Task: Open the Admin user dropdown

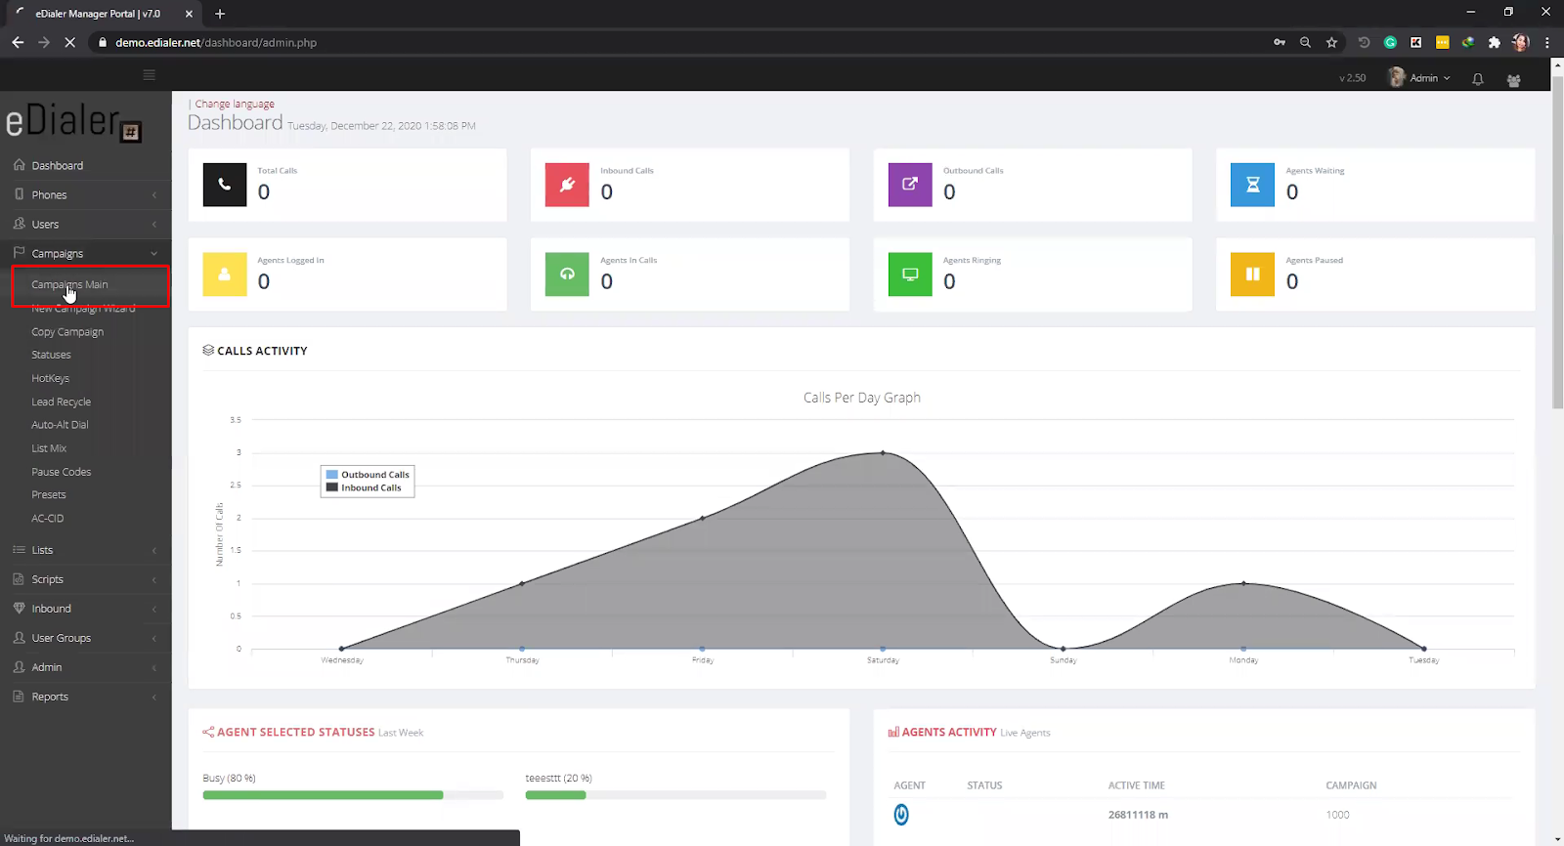Action: click(1429, 78)
